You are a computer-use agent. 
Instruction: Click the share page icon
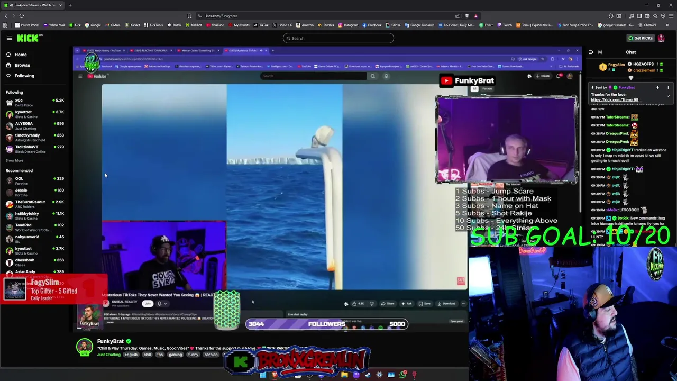(458, 16)
